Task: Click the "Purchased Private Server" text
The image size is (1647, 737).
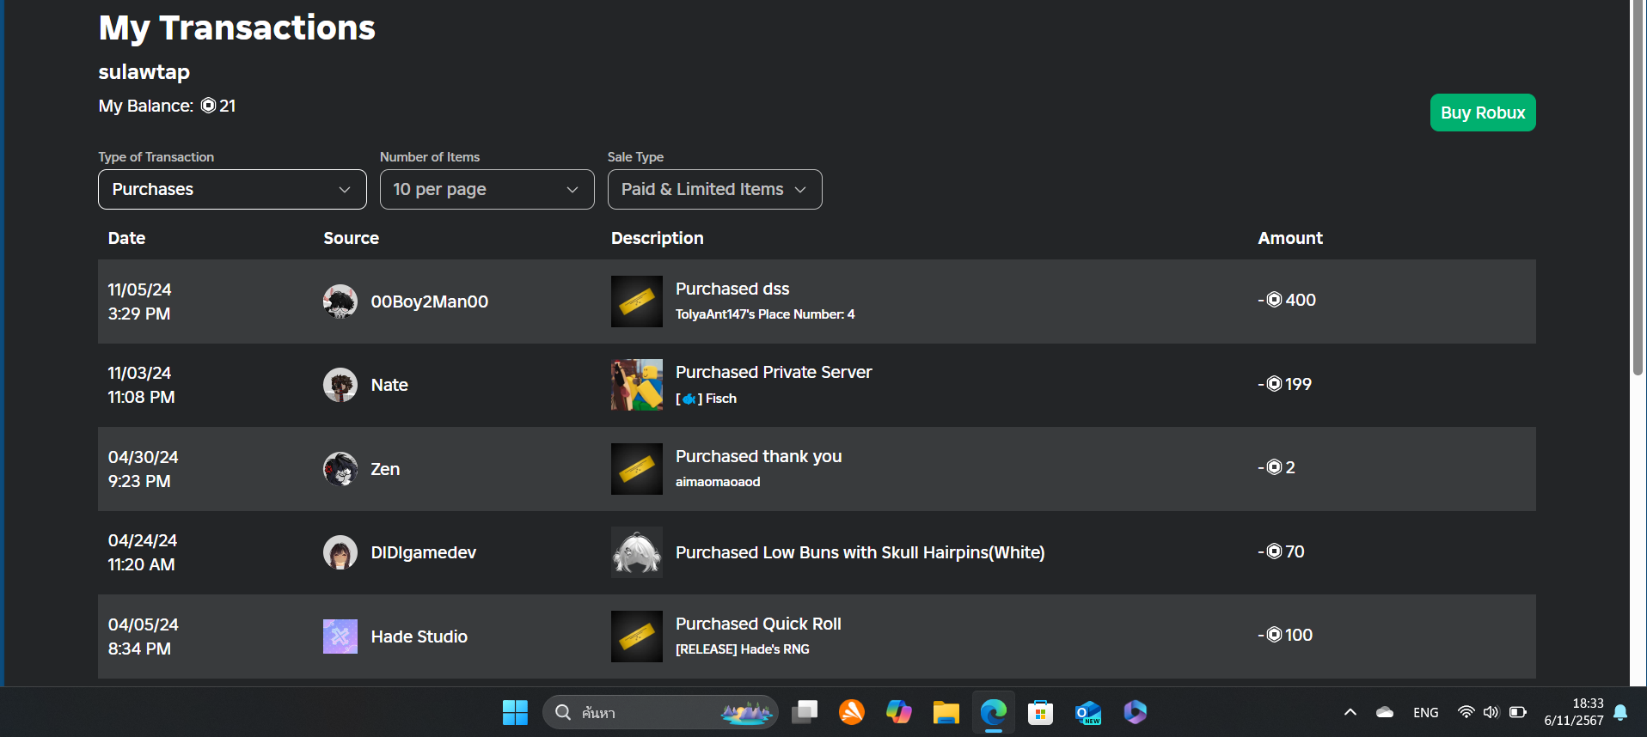Action: 774,372
